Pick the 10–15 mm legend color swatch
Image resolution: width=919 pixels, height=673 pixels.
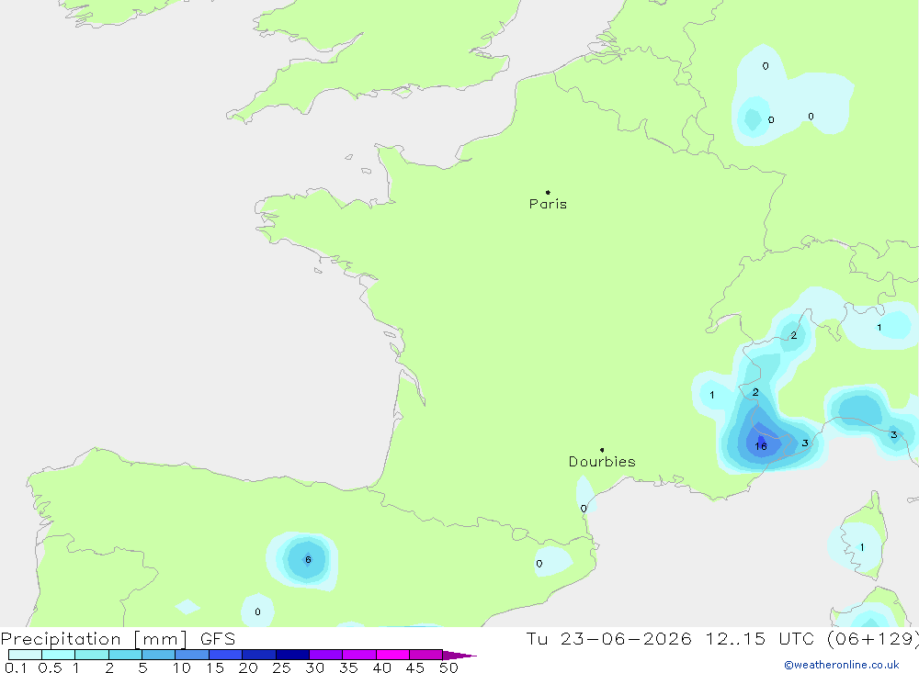coord(192,655)
